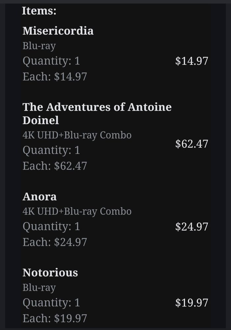The width and height of the screenshot is (231, 330).
Task: Select the Each: $62.47 unit price
Action: click(55, 166)
